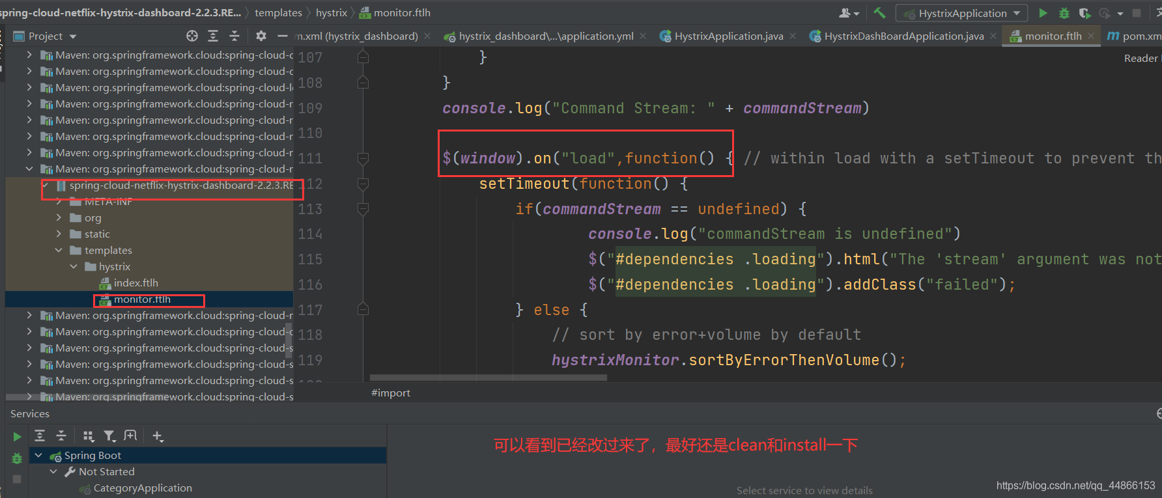
Task: Debug HystrixApplication with the top toolbar bug icon
Action: click(x=1064, y=12)
